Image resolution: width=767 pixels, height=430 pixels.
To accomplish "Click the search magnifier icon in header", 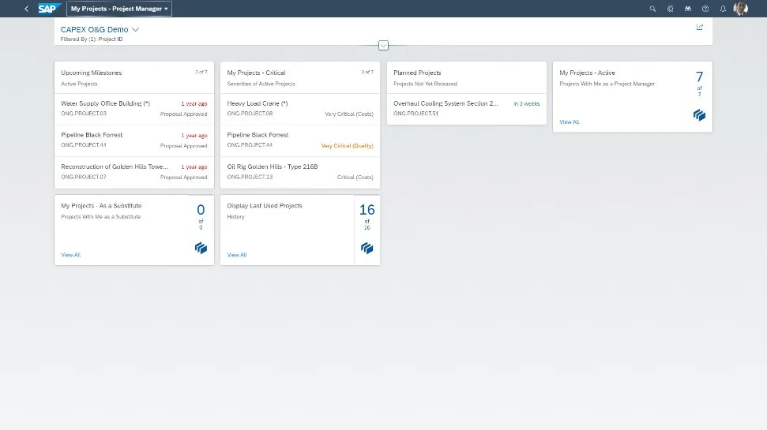I will [652, 9].
